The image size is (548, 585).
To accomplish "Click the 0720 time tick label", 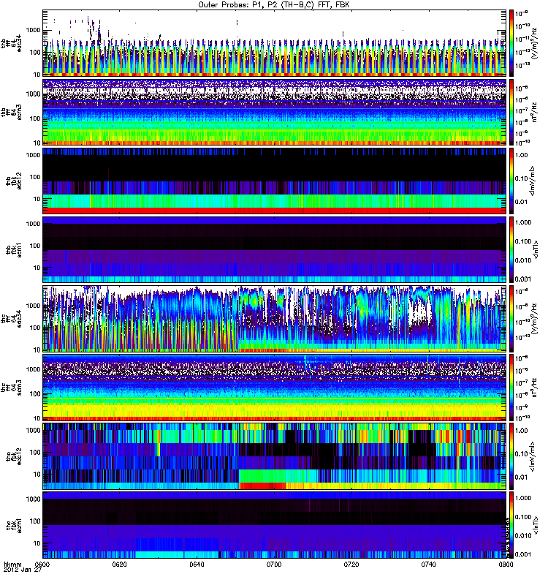I will [351, 565].
